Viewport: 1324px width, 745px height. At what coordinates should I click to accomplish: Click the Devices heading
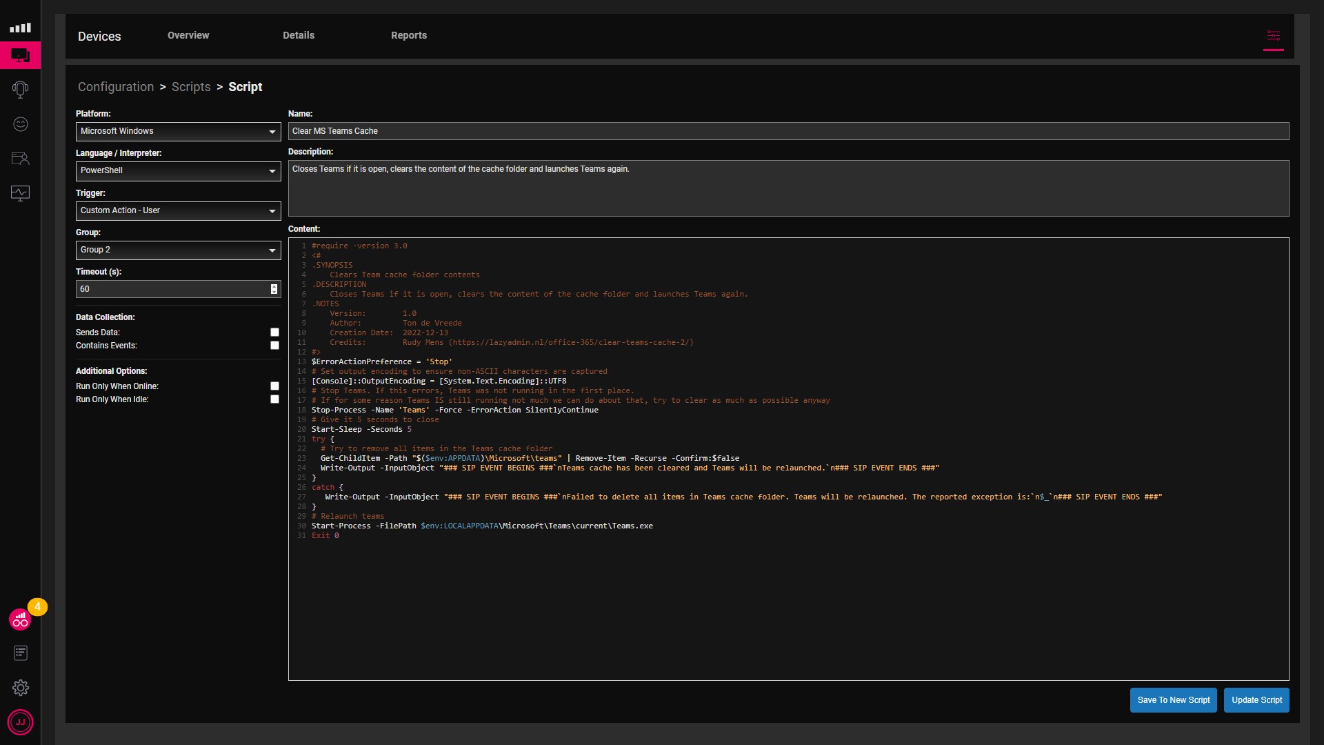pos(99,37)
